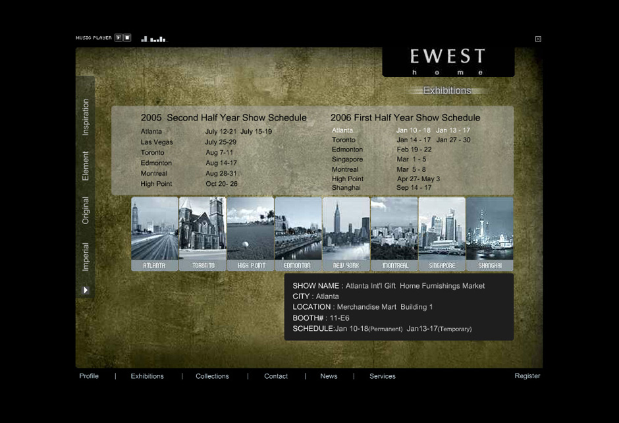Click the music equalizer bars

(x=154, y=39)
